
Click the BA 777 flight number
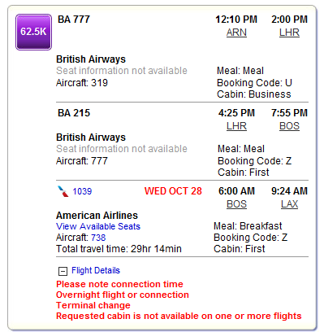click(x=74, y=20)
